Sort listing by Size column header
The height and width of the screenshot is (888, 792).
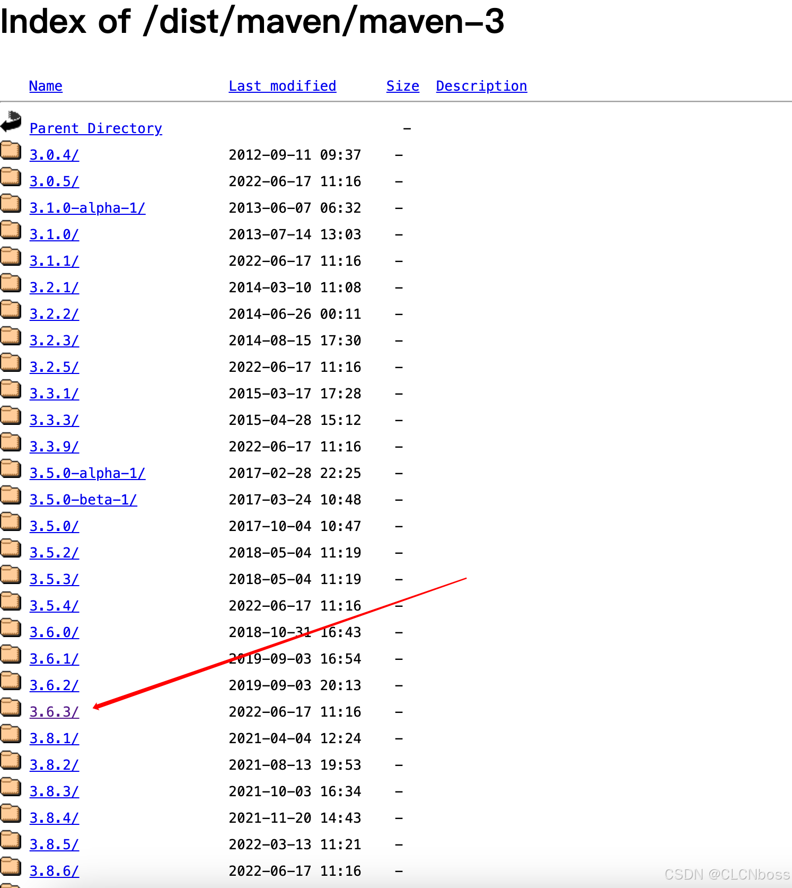[x=403, y=86]
